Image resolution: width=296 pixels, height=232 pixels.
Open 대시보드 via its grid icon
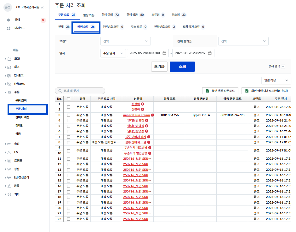pyautogui.click(x=9, y=28)
